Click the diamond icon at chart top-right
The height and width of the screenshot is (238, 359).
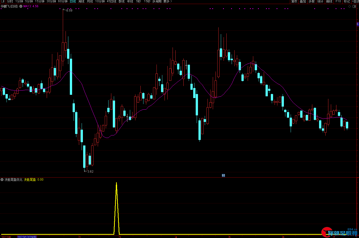[x=349, y=7]
